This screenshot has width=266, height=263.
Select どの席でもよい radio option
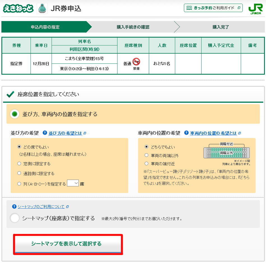(x=19, y=147)
